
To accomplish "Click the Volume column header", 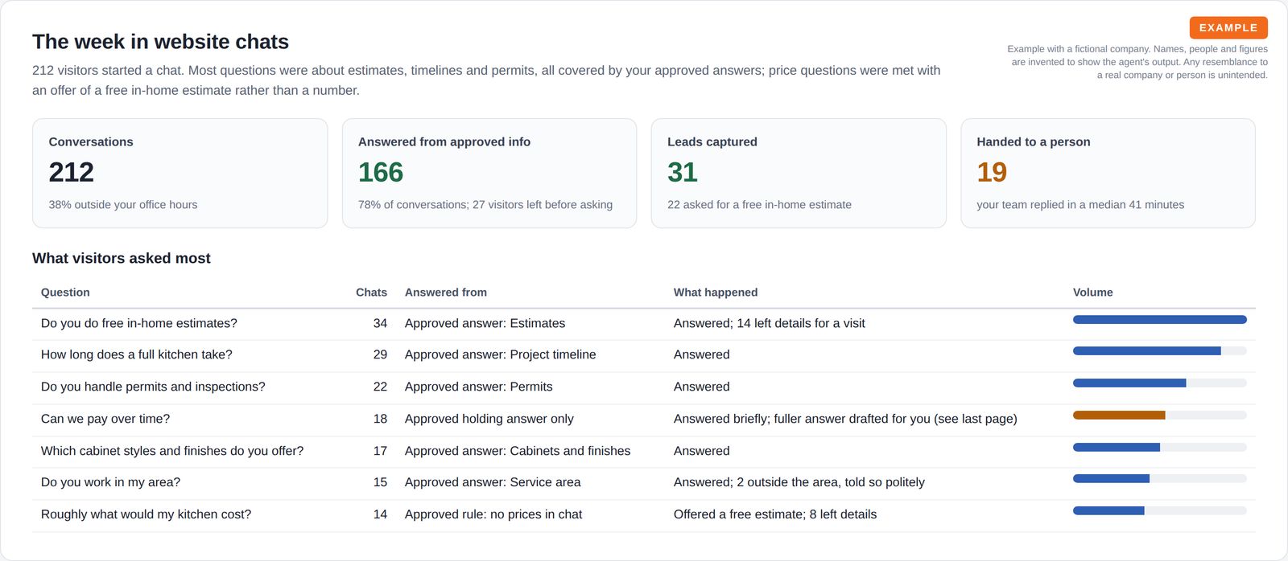I will 1093,293.
